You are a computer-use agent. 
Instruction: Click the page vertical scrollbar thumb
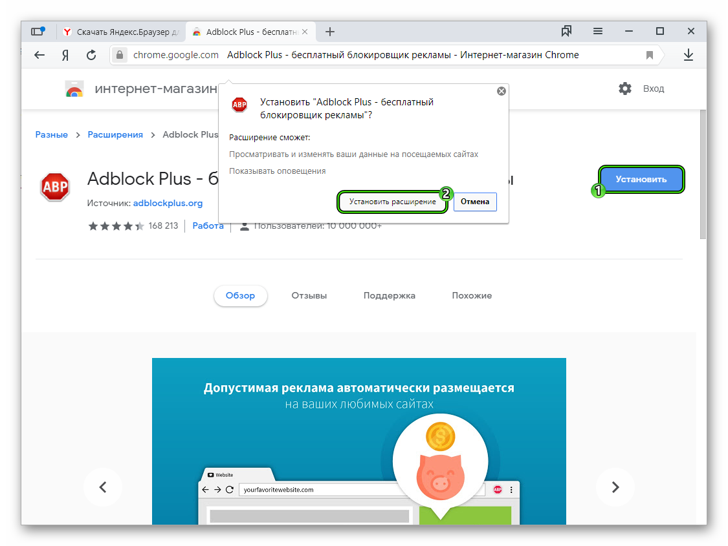tap(703, 174)
